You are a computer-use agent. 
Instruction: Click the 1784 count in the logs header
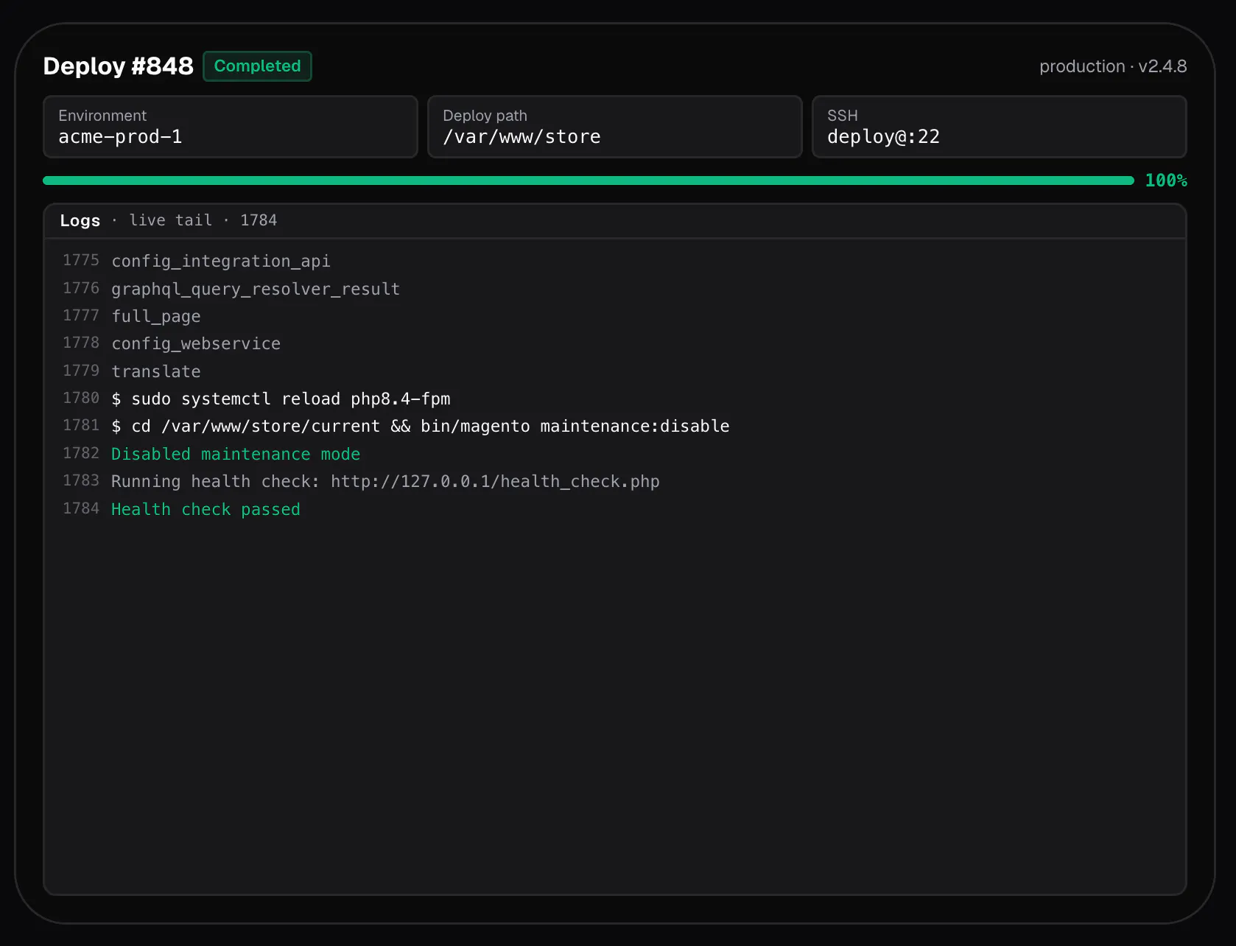click(259, 220)
